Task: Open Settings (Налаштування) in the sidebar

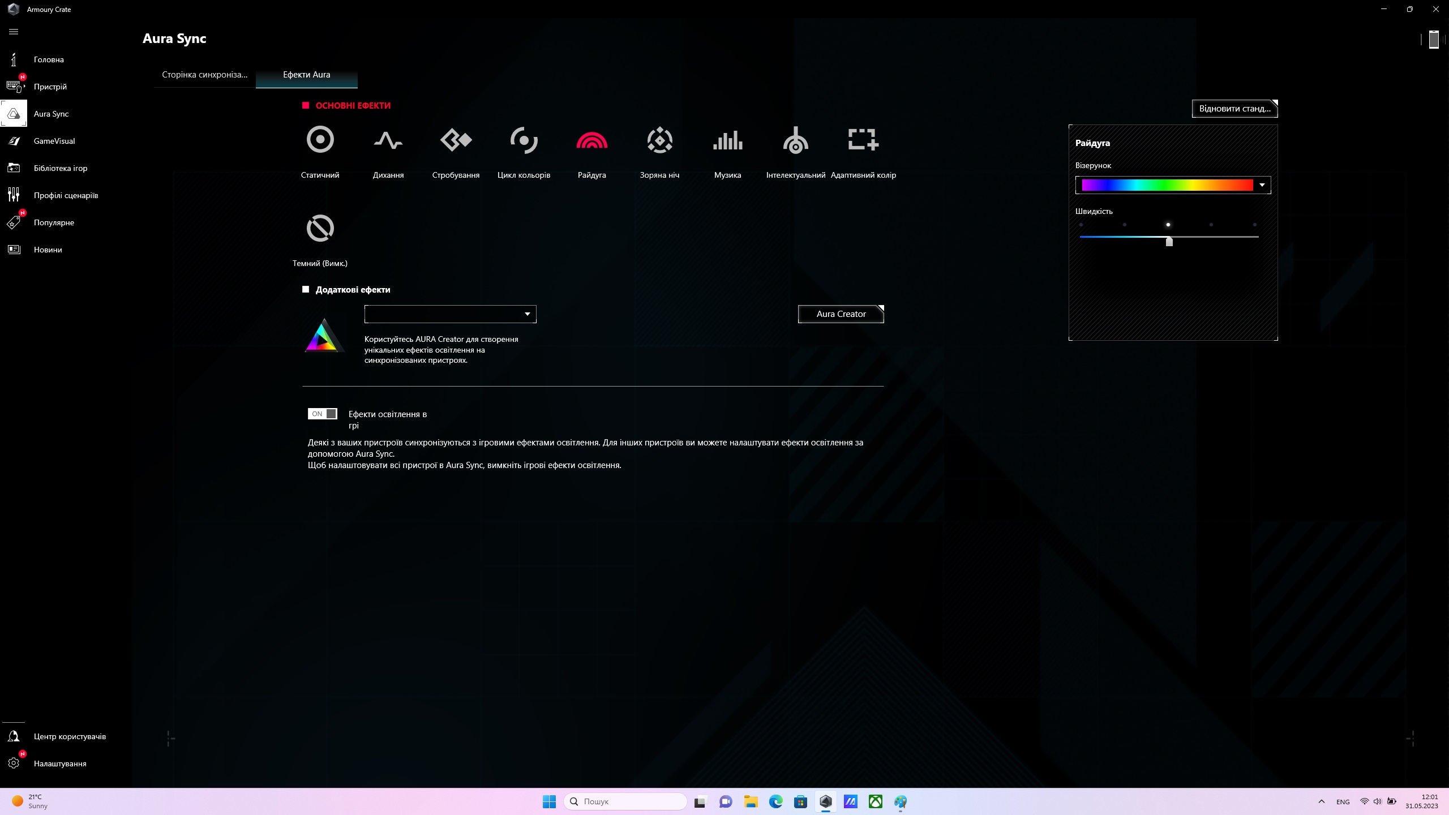Action: [60, 763]
